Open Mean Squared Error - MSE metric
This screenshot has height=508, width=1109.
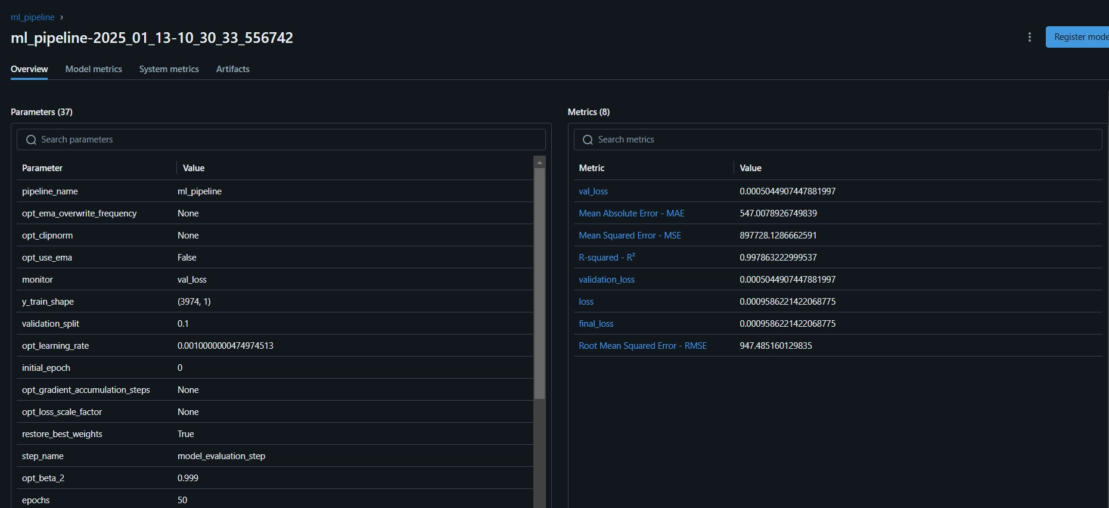(629, 236)
